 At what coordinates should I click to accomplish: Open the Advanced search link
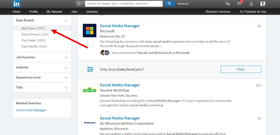(183, 4)
